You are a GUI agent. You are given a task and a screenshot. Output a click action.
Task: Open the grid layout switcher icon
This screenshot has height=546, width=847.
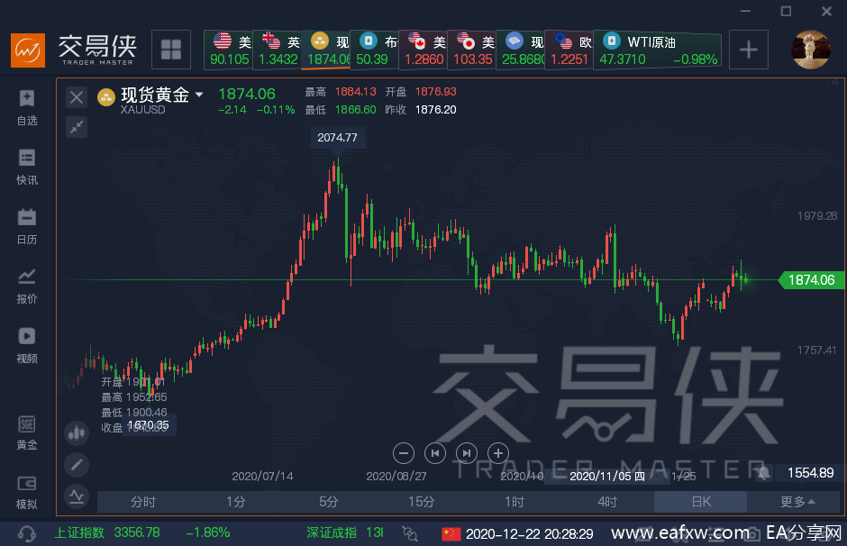click(170, 50)
